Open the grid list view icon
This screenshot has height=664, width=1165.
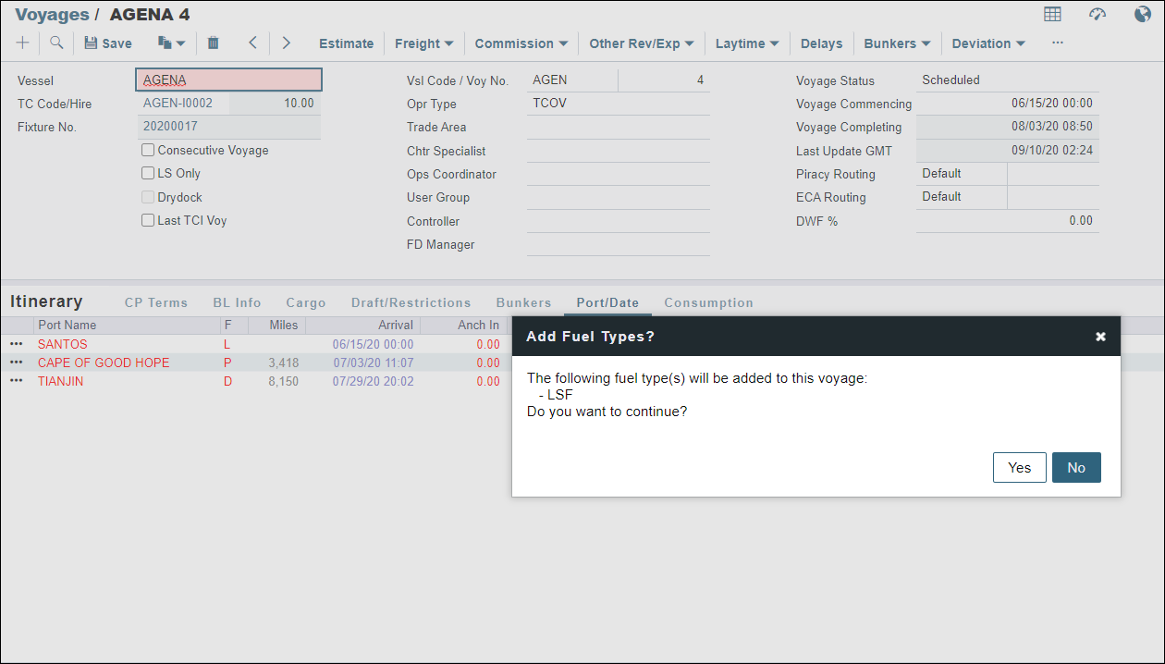(x=1052, y=14)
